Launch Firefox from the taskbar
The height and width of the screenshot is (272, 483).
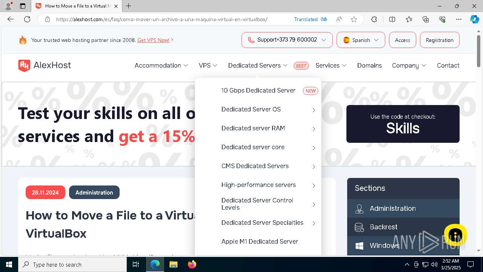192,264
